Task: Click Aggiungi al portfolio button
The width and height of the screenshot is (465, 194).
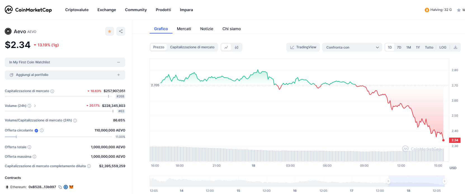Action: pyautogui.click(x=65, y=75)
